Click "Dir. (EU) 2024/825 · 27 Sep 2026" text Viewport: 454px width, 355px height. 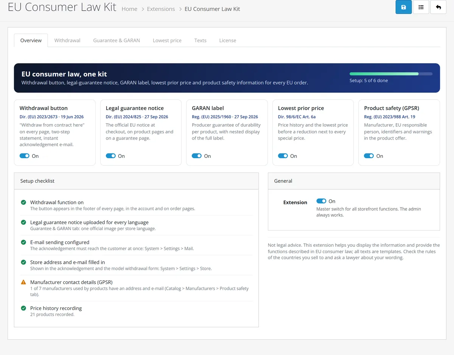pyautogui.click(x=137, y=117)
